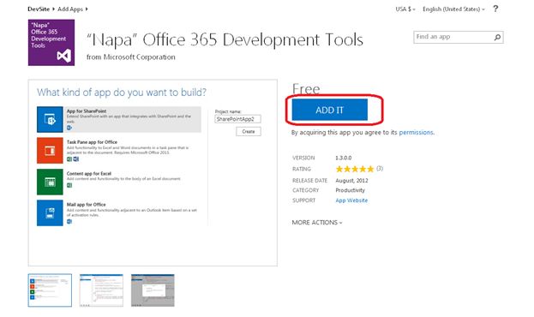Click the category value 'Productivity'
The height and width of the screenshot is (317, 534).
(350, 190)
